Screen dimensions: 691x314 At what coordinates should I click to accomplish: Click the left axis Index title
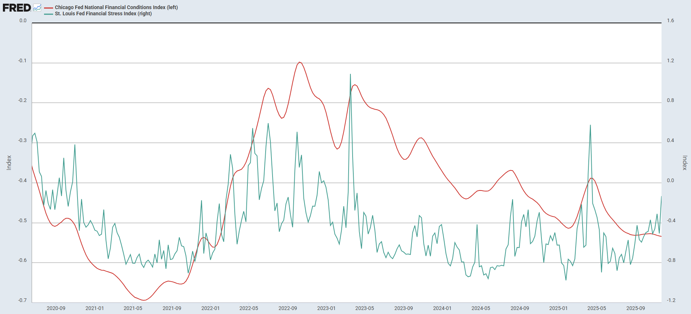point(9,162)
